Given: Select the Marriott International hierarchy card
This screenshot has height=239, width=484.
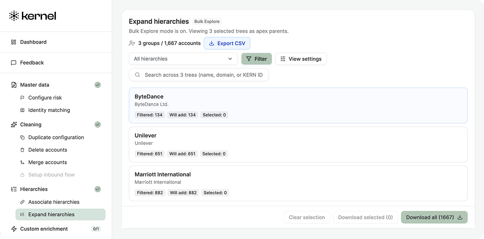Looking at the screenshot, I should tap(298, 183).
